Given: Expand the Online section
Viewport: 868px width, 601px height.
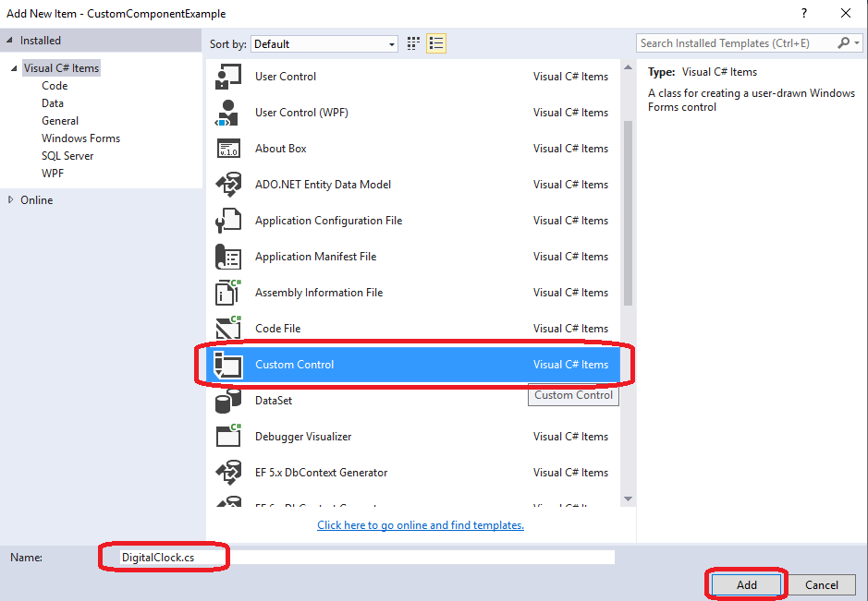Looking at the screenshot, I should [10, 199].
